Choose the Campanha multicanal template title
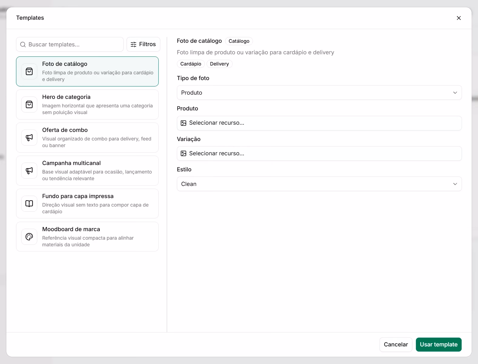The height and width of the screenshot is (364, 478). pos(71,163)
